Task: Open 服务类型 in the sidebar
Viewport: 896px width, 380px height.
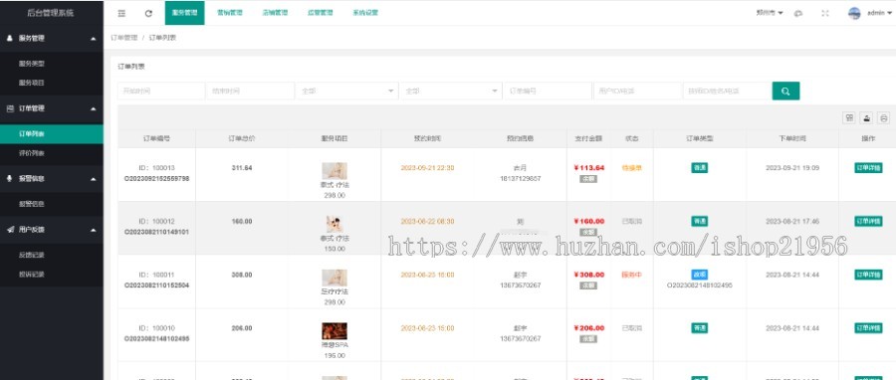Action: 32,64
